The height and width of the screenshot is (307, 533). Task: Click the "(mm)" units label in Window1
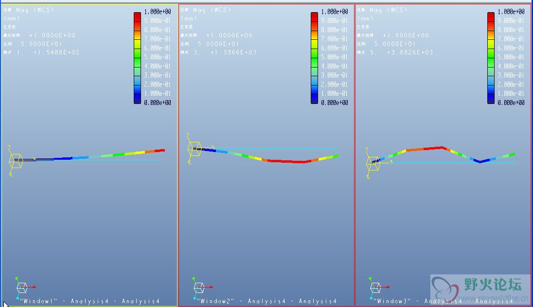[12, 18]
